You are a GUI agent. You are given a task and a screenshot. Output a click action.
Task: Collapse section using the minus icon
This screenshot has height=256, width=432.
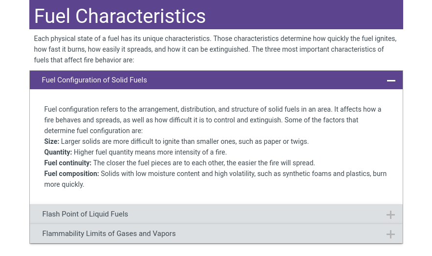click(391, 80)
